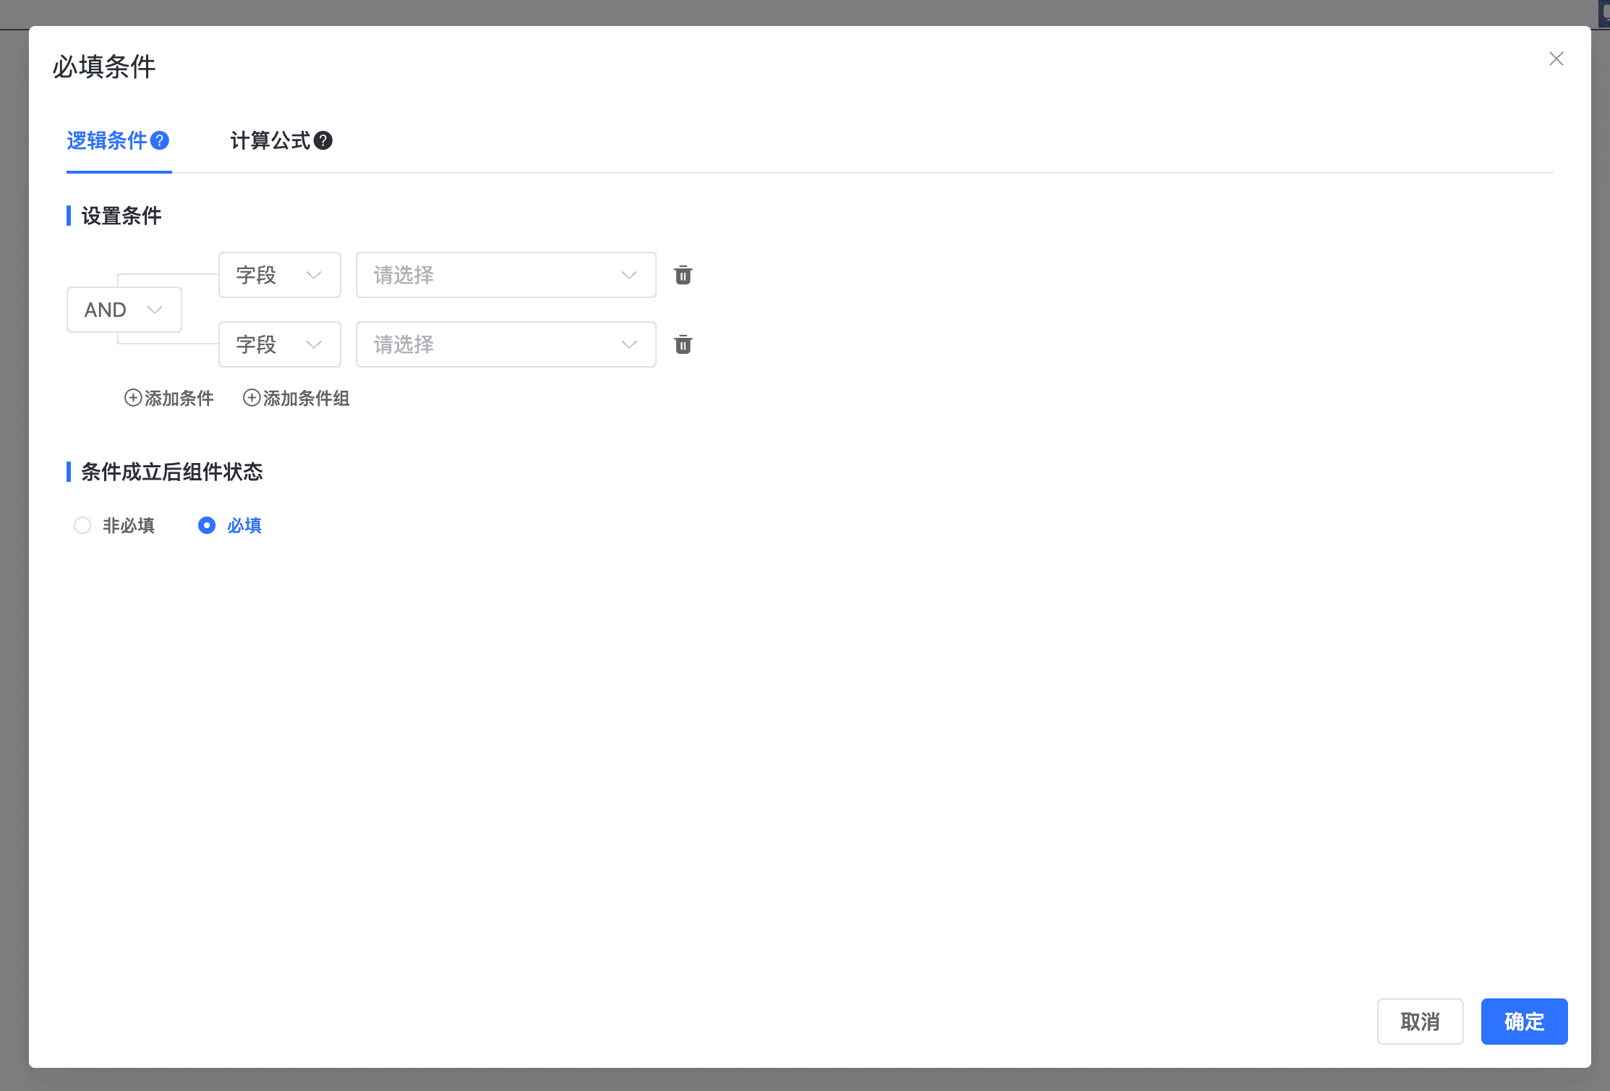Screen dimensions: 1610x1091
Task: Close the 必填条件 dialog
Action: [1556, 59]
